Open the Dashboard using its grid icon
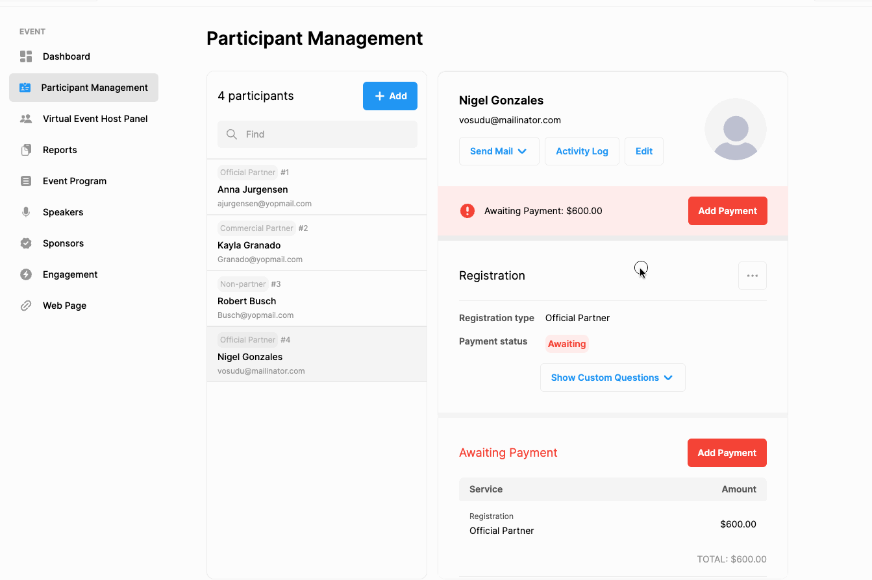The height and width of the screenshot is (580, 872). point(26,56)
